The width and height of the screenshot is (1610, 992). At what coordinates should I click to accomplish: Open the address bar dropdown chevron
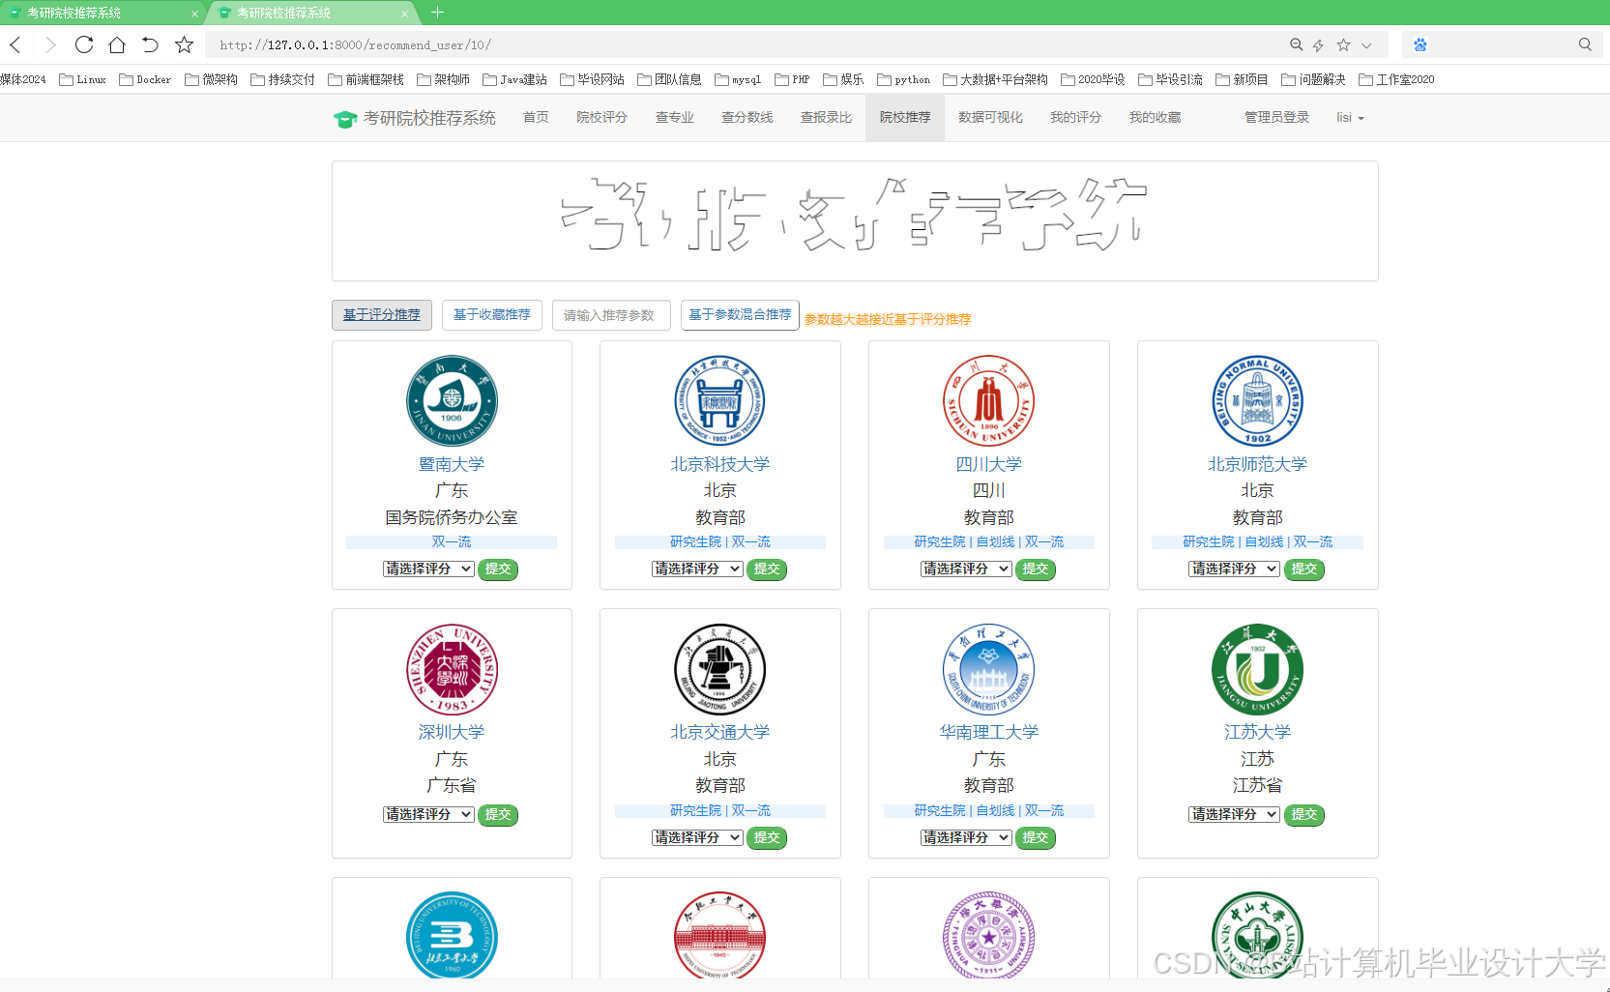[1366, 44]
